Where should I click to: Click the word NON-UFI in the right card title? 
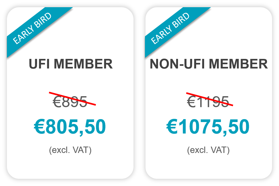[178, 64]
